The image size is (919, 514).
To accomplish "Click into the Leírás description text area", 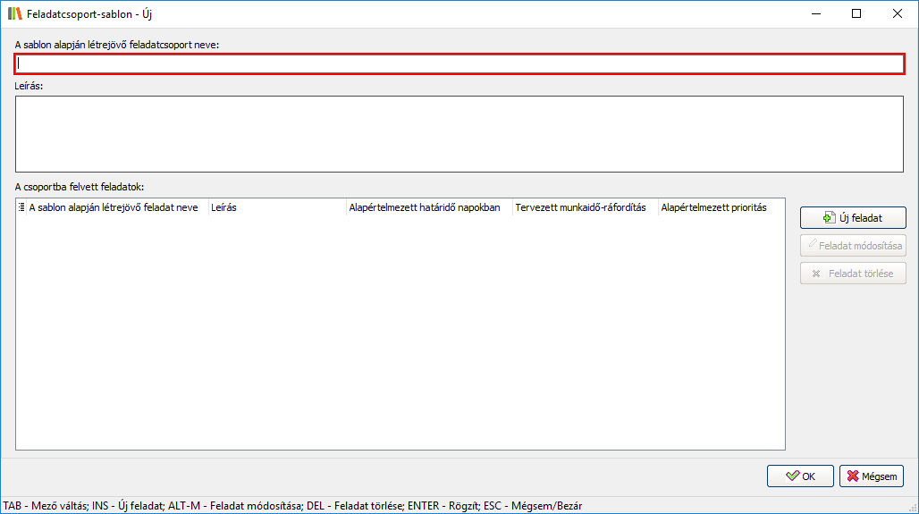I will 459,133.
